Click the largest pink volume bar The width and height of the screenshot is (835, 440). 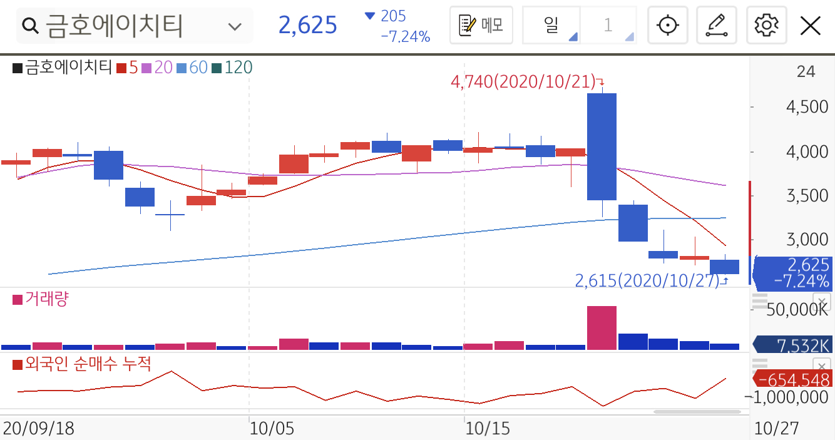(x=602, y=327)
